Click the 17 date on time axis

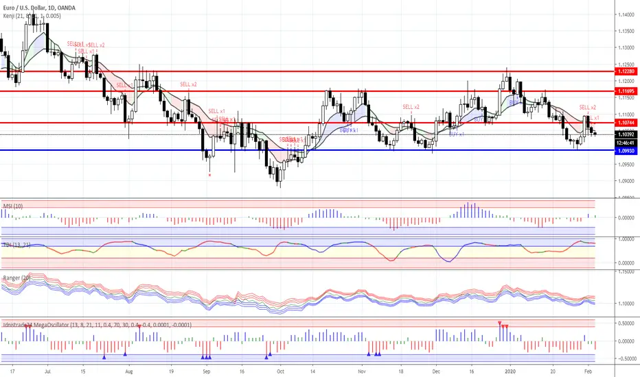(x=12, y=372)
